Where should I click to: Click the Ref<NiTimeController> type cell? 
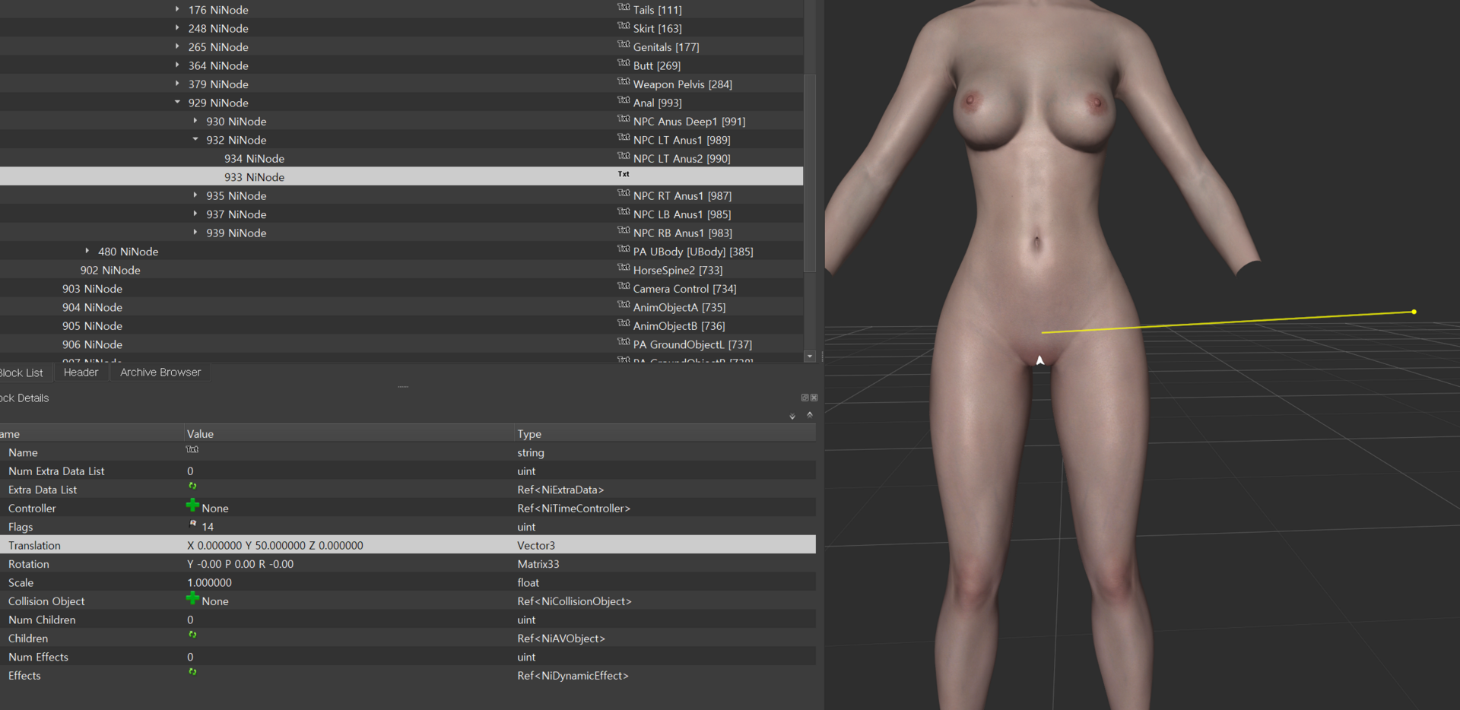point(574,509)
